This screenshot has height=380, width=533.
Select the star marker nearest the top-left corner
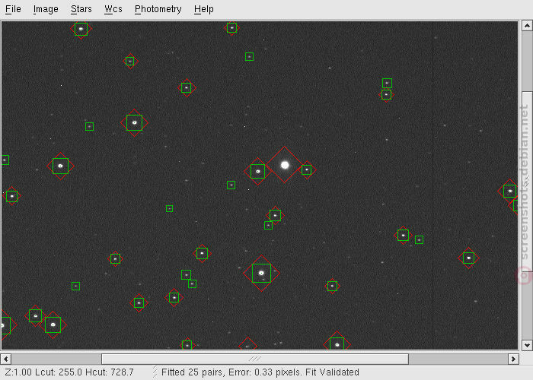(x=81, y=29)
